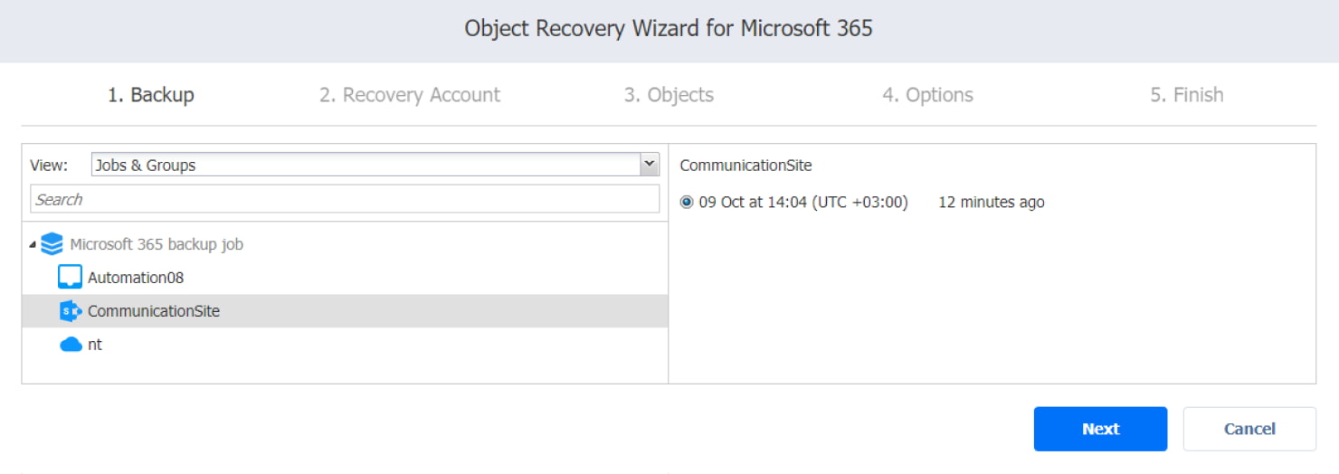This screenshot has height=474, width=1339.
Task: Select the Microsoft 365 backup job label
Action: click(x=157, y=244)
